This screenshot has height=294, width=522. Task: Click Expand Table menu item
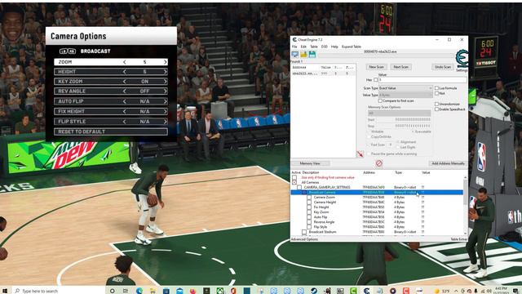pyautogui.click(x=352, y=47)
